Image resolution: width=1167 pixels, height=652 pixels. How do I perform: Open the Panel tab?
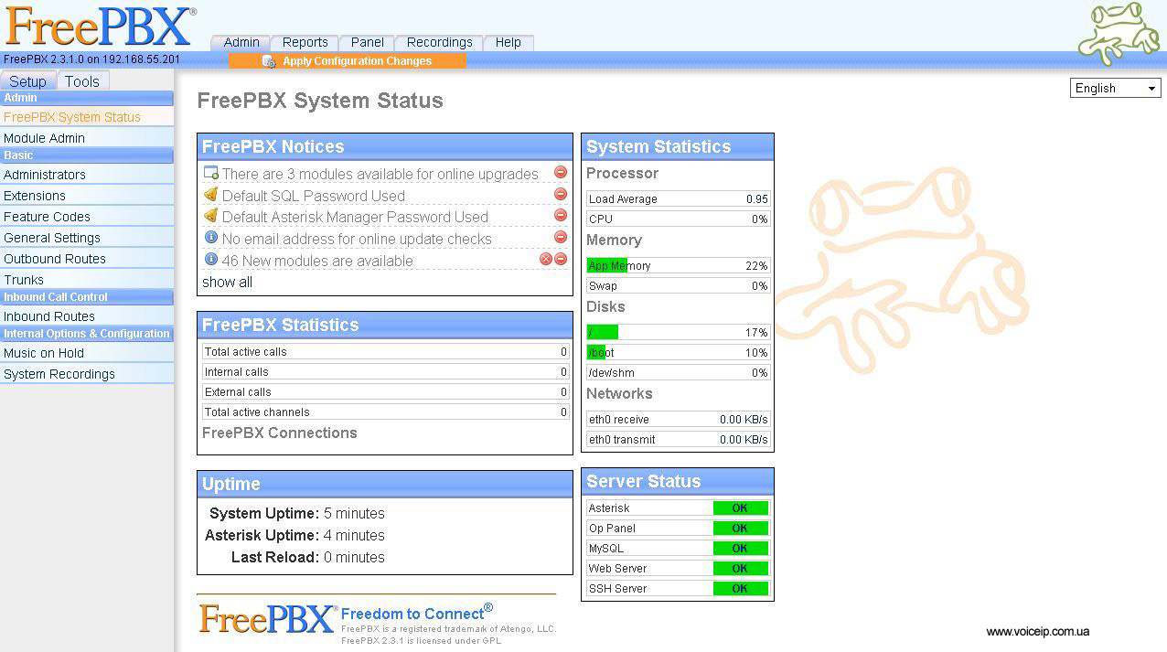click(367, 42)
